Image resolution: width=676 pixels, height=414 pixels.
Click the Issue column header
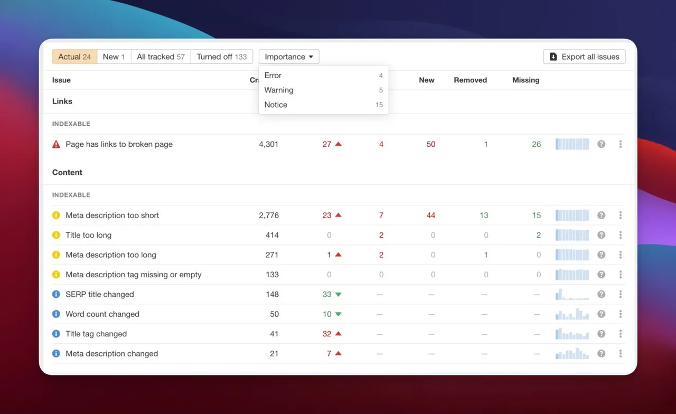click(61, 80)
